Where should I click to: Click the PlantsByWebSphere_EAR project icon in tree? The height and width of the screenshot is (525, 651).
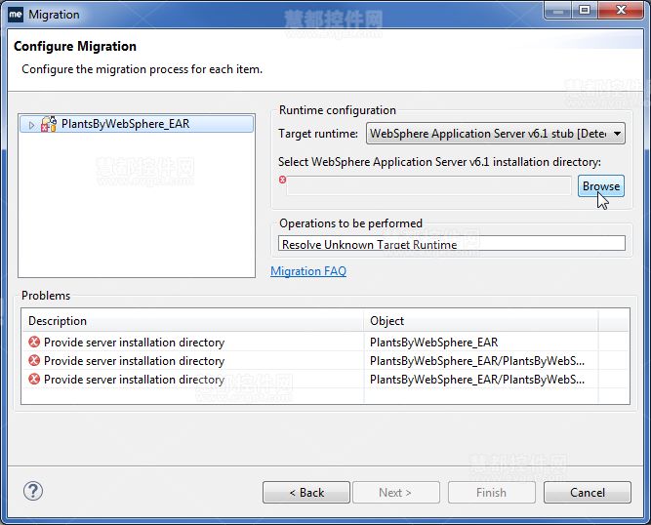(49, 124)
